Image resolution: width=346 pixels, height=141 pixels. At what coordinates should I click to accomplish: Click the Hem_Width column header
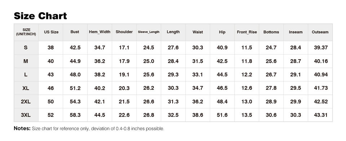pos(99,32)
